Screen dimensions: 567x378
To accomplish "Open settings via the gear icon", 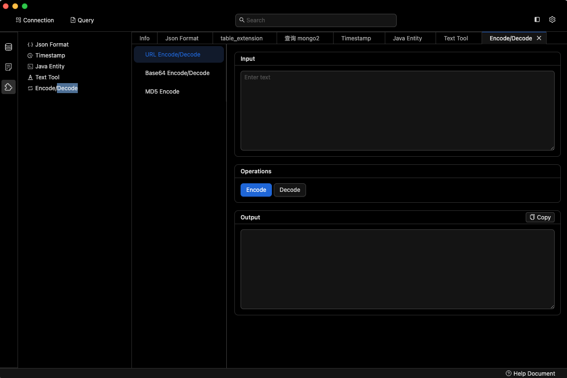I will [x=552, y=20].
